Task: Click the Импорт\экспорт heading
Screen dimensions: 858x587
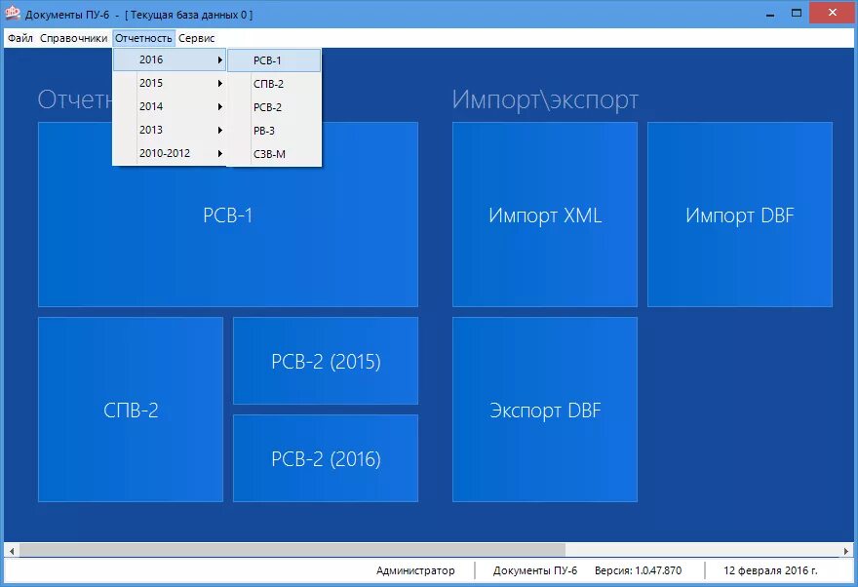Action: click(545, 99)
